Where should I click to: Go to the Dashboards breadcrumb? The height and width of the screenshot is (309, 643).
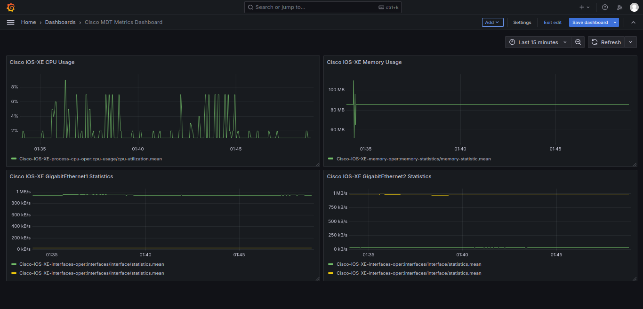[60, 22]
